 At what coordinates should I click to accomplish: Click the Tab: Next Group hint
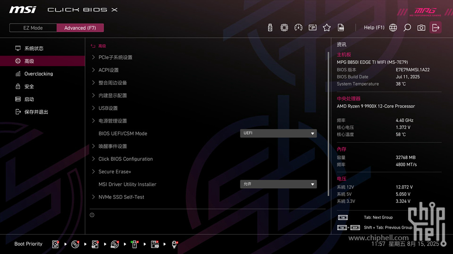[x=378, y=218]
